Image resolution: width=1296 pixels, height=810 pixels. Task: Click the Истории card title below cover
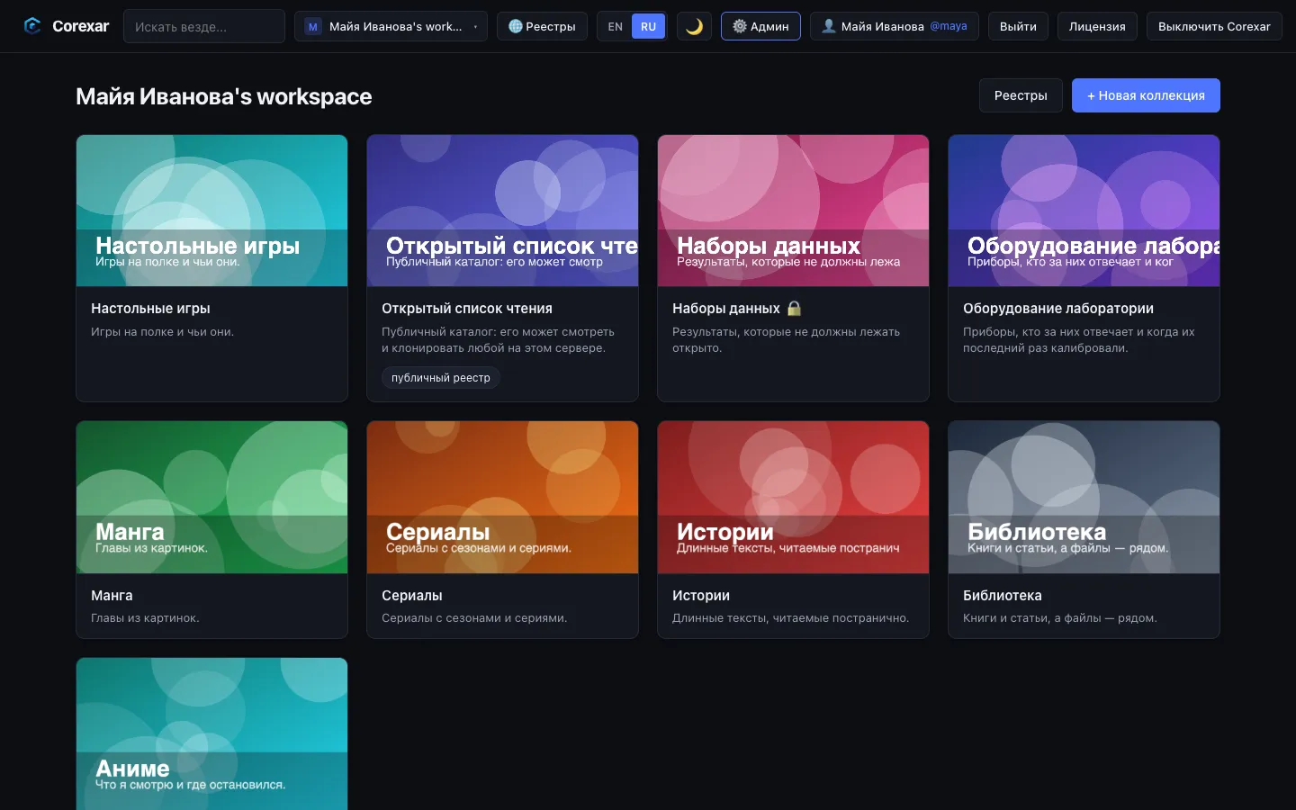pos(701,595)
